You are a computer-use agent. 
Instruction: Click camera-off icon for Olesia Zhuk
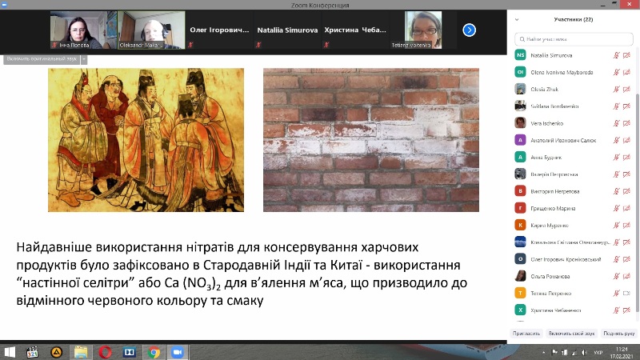(x=626, y=89)
